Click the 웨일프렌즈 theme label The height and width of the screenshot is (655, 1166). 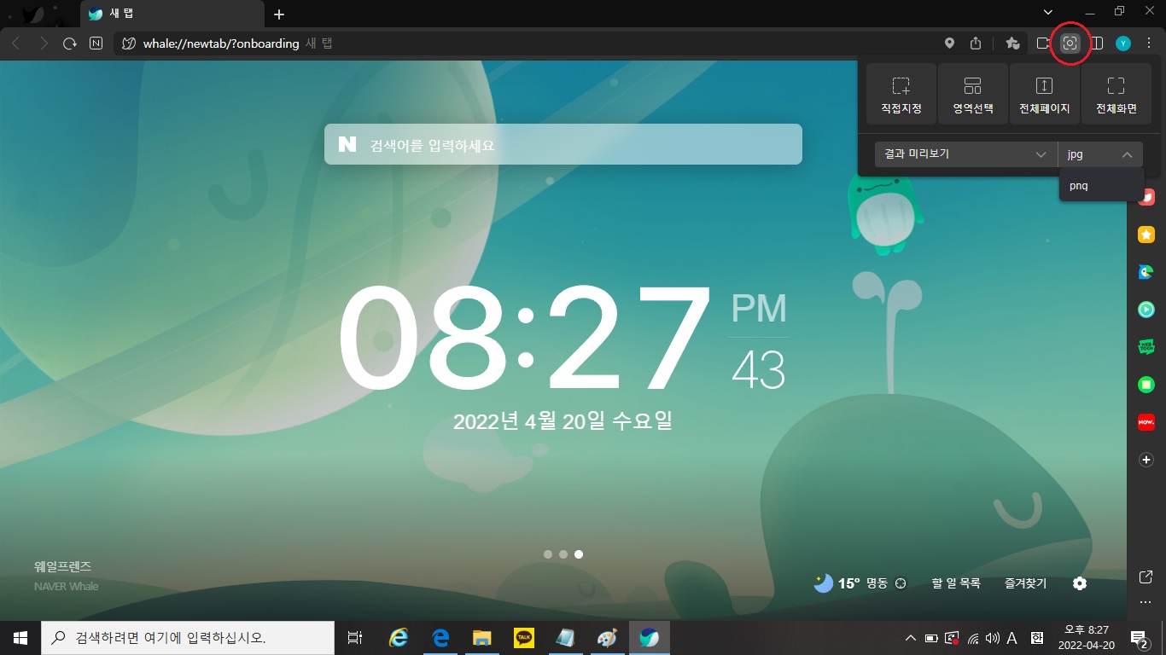coord(62,566)
